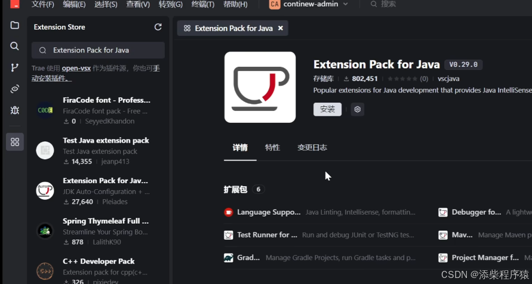This screenshot has width=532, height=284.
Task: Click the Pleiades Extension Pack icon
Action: pos(45,191)
